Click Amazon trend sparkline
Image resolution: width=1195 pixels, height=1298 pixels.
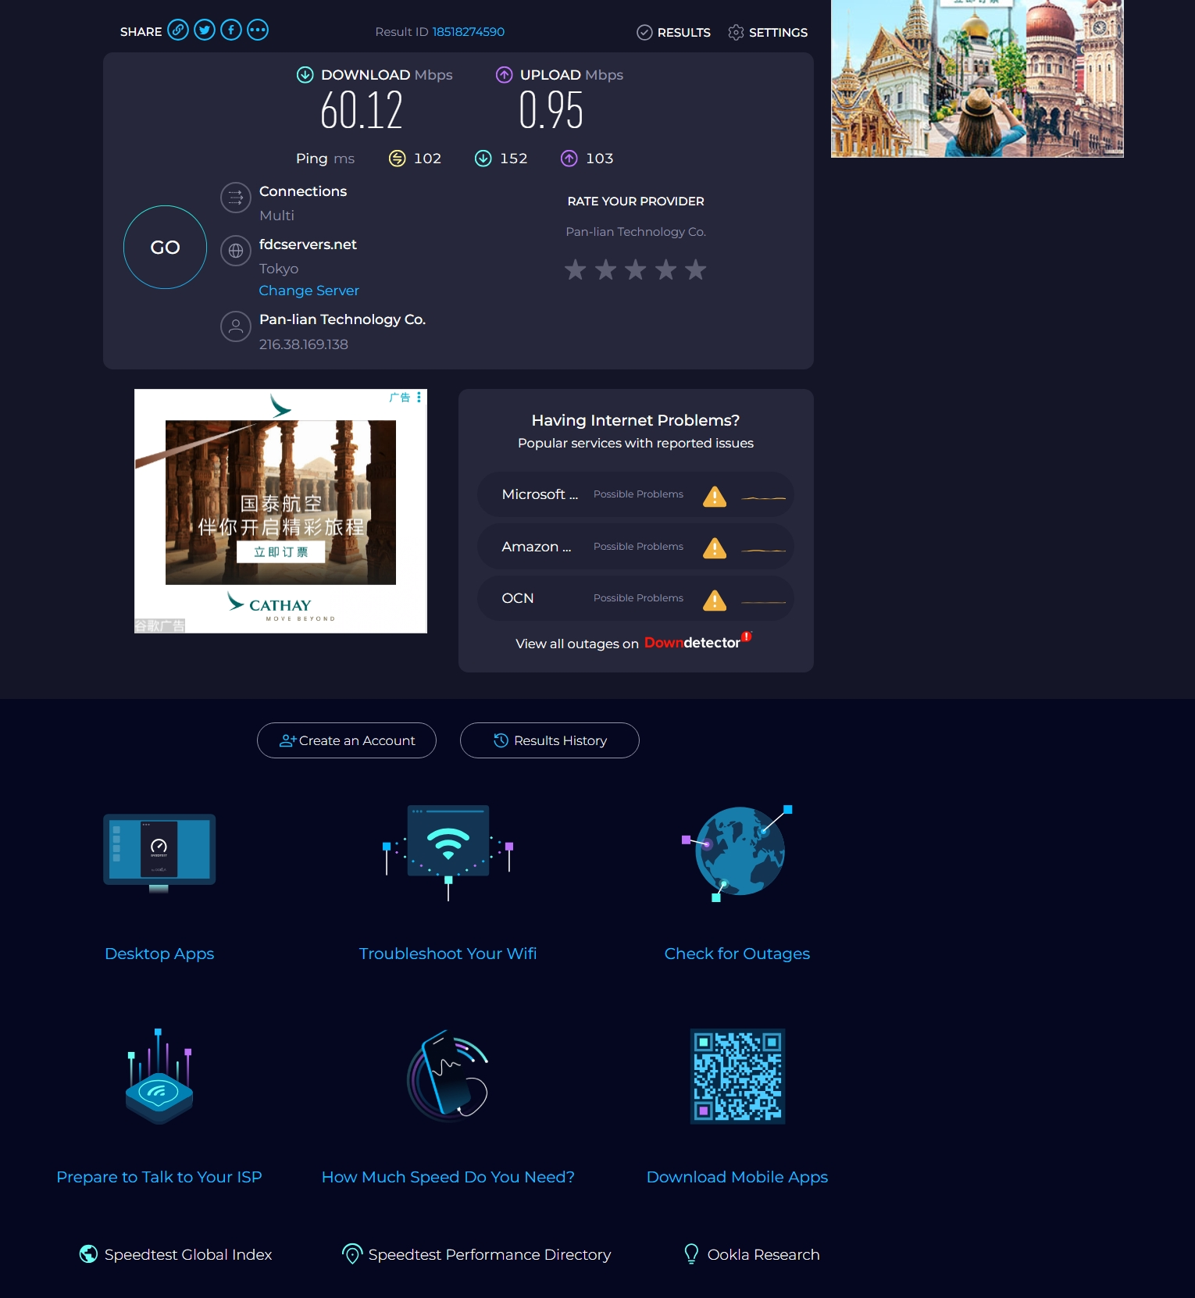[763, 550]
